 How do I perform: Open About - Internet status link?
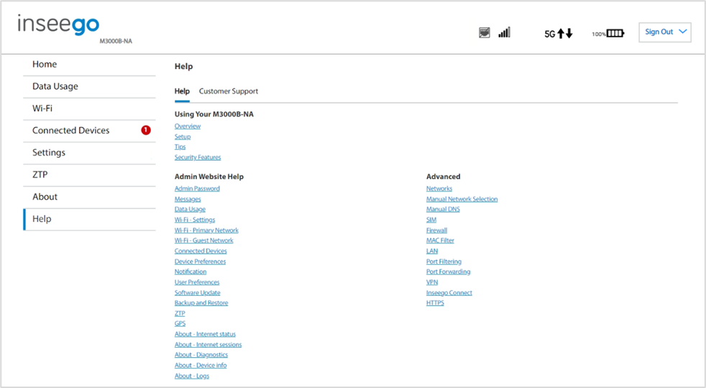206,335
